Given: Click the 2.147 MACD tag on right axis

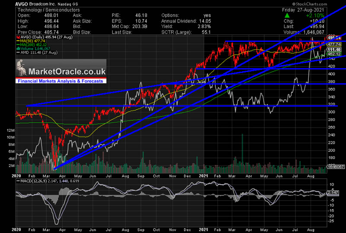Looking at the screenshot, I should 333,193.
